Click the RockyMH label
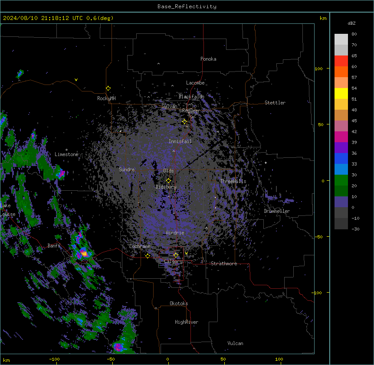Viewport: 374px width, 365px height. pos(106,98)
